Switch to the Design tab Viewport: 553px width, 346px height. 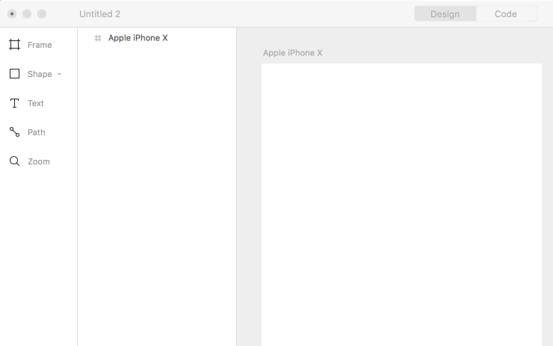tap(445, 13)
